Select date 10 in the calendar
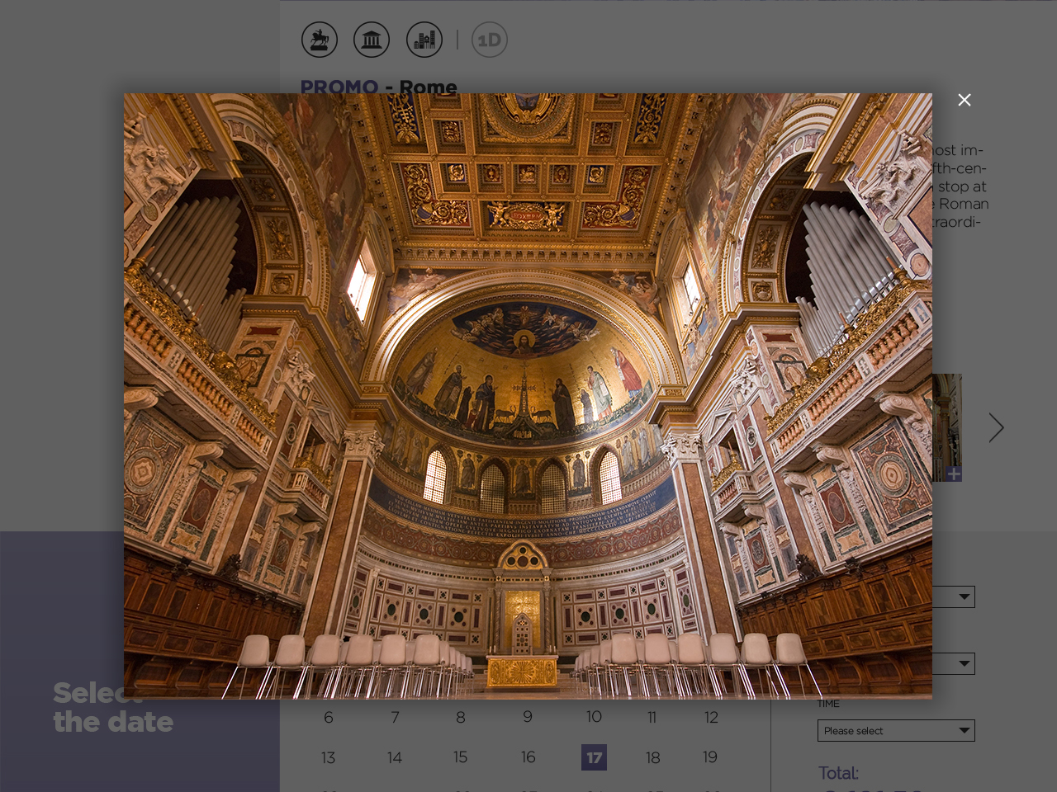This screenshot has height=792, width=1057. pyautogui.click(x=594, y=717)
